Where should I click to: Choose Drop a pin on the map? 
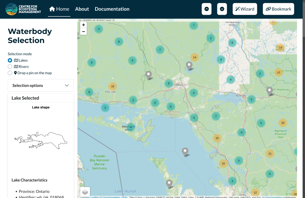point(10,73)
